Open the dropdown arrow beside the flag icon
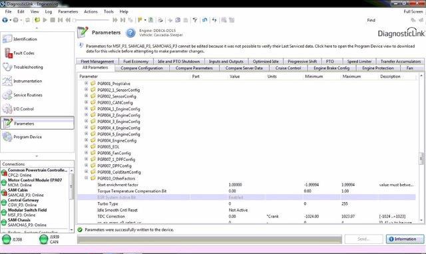The height and width of the screenshot is (254, 426). coord(145,20)
